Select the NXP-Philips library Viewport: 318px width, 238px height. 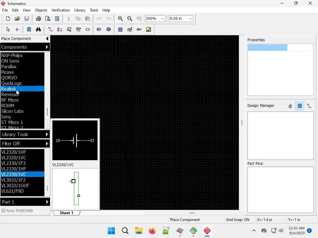coord(22,55)
